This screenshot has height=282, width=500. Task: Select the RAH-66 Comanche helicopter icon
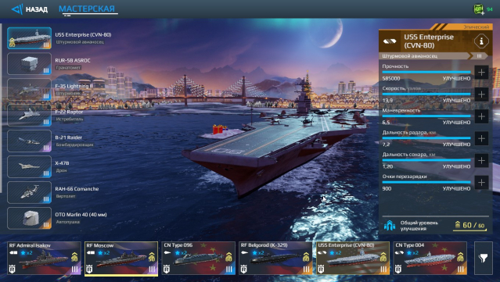(29, 193)
